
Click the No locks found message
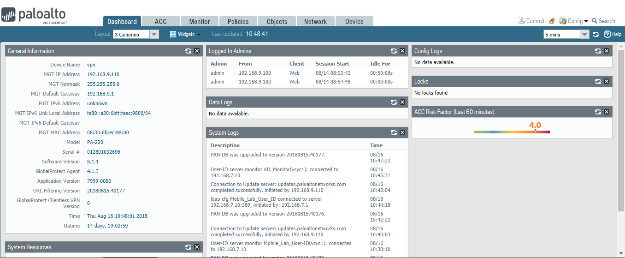click(431, 93)
